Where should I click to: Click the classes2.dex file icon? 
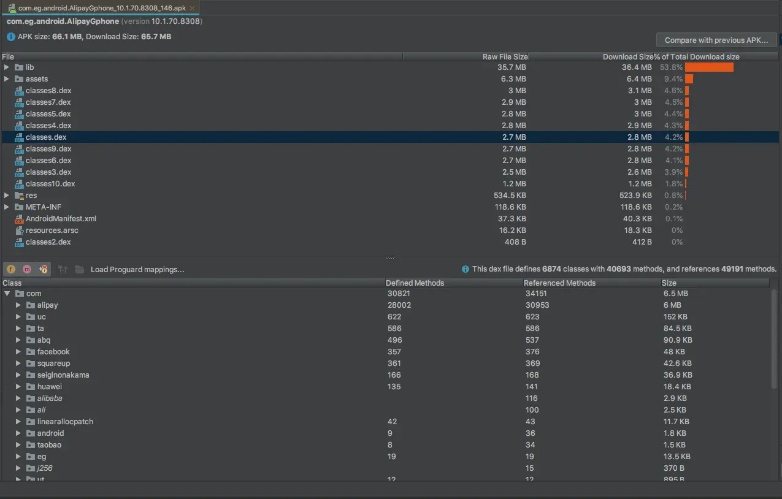(19, 242)
